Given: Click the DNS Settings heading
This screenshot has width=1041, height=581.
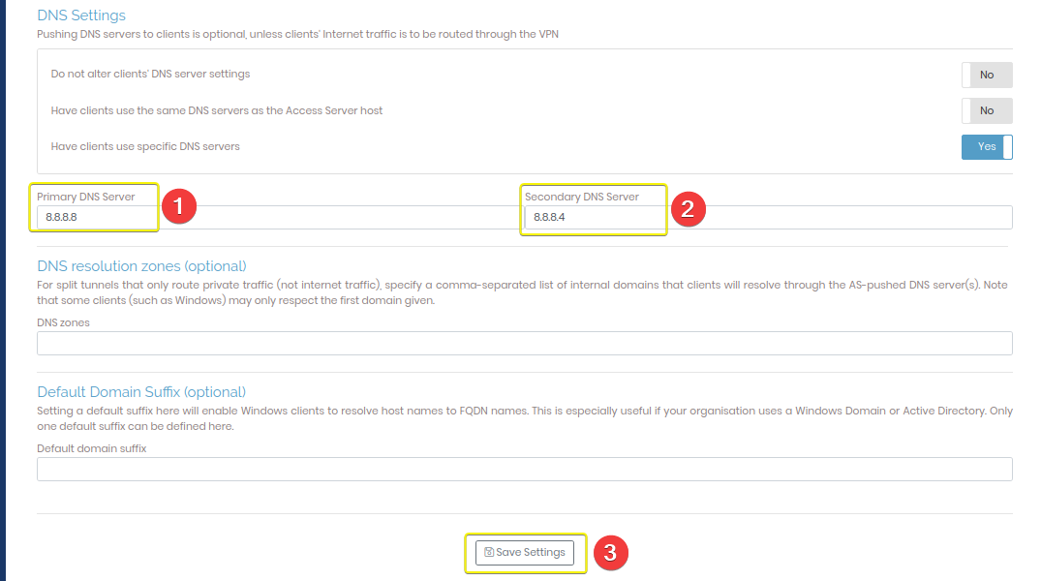Looking at the screenshot, I should click(x=81, y=15).
